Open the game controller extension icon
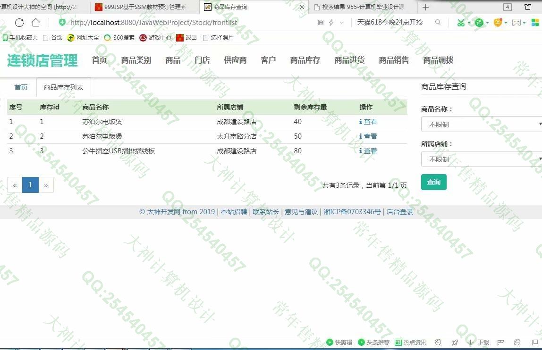The height and width of the screenshot is (350, 542). click(517, 23)
